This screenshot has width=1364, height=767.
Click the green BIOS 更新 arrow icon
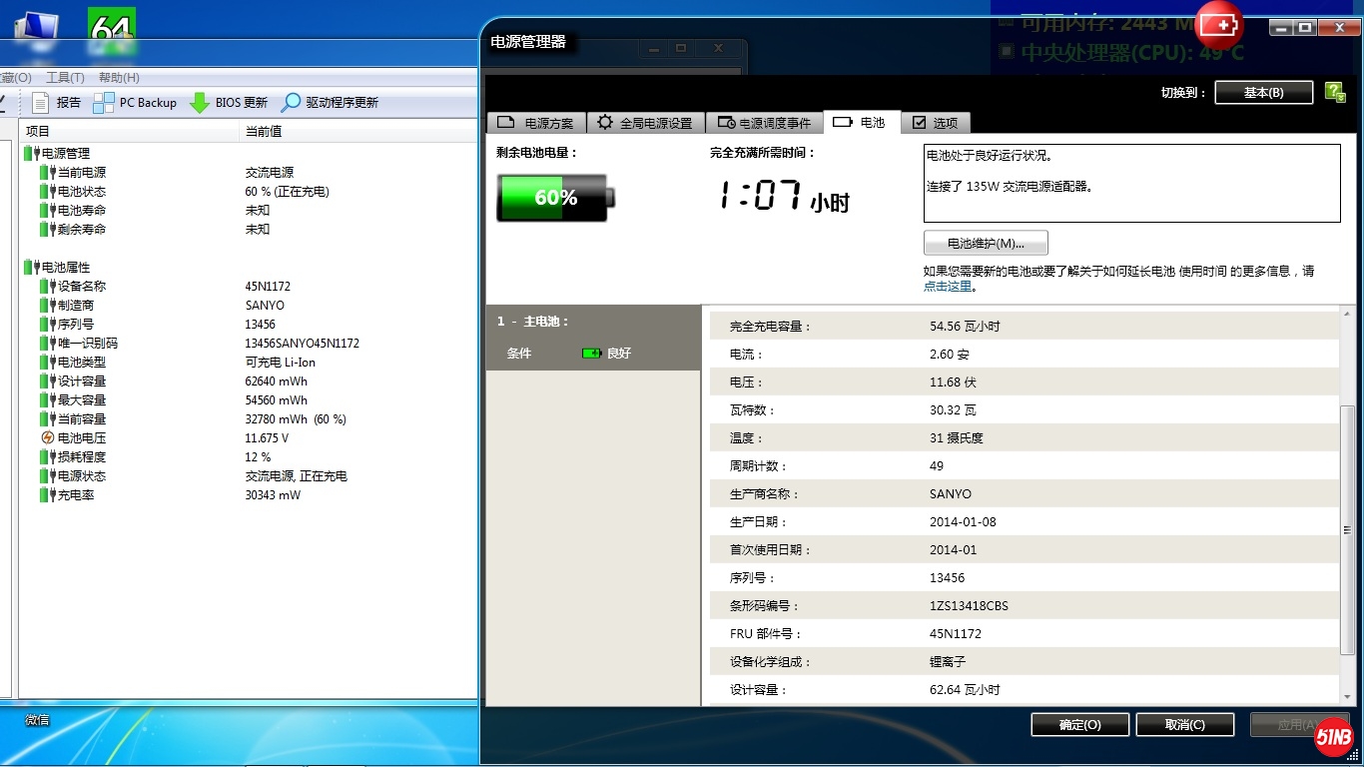click(x=200, y=102)
